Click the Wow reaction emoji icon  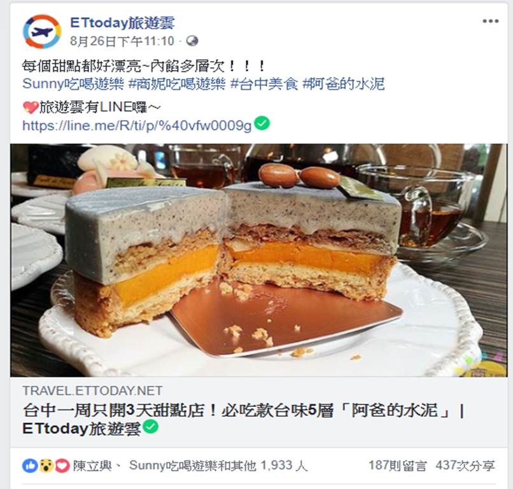(46, 465)
